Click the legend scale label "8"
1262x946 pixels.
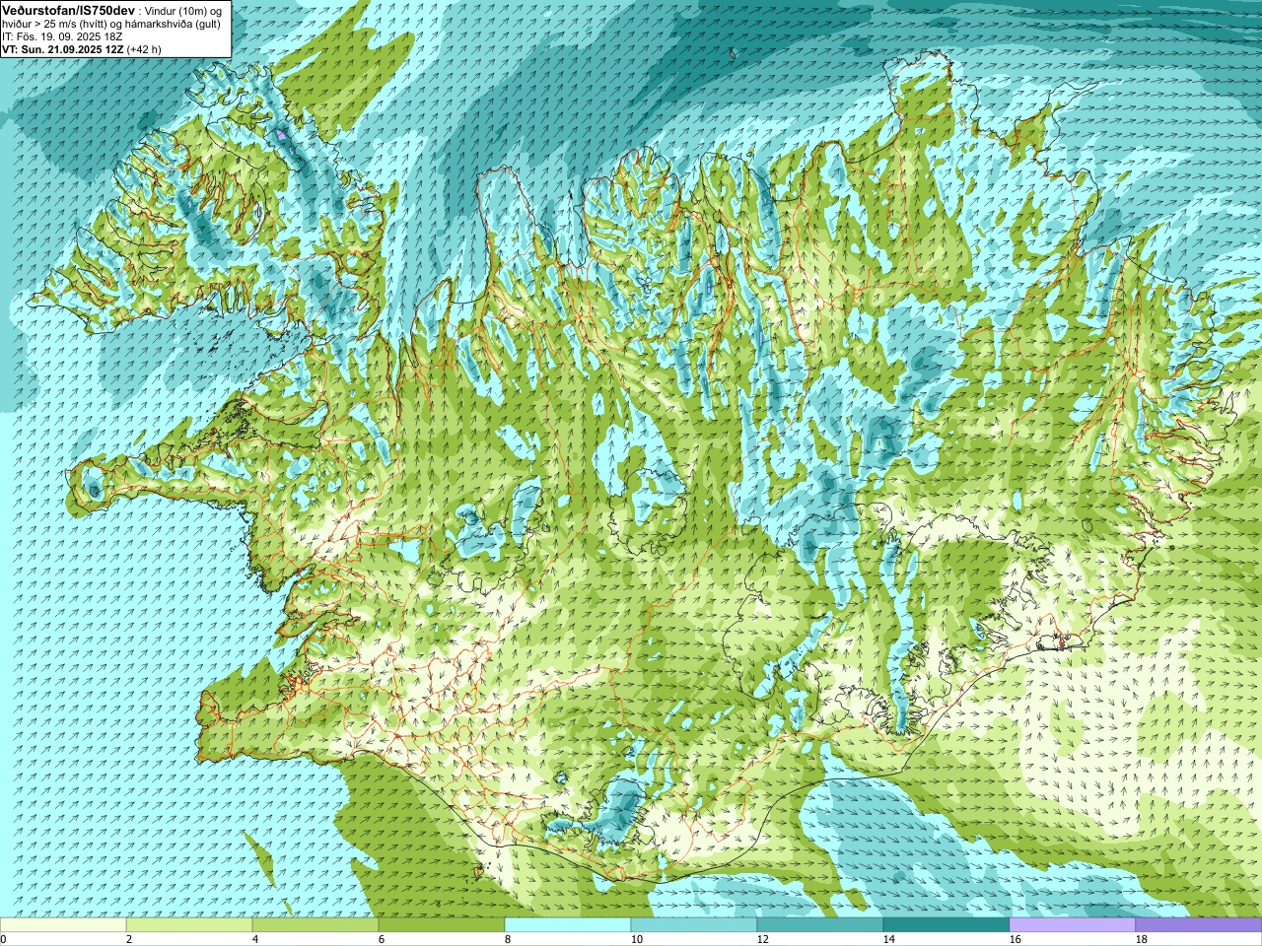pos(508,939)
